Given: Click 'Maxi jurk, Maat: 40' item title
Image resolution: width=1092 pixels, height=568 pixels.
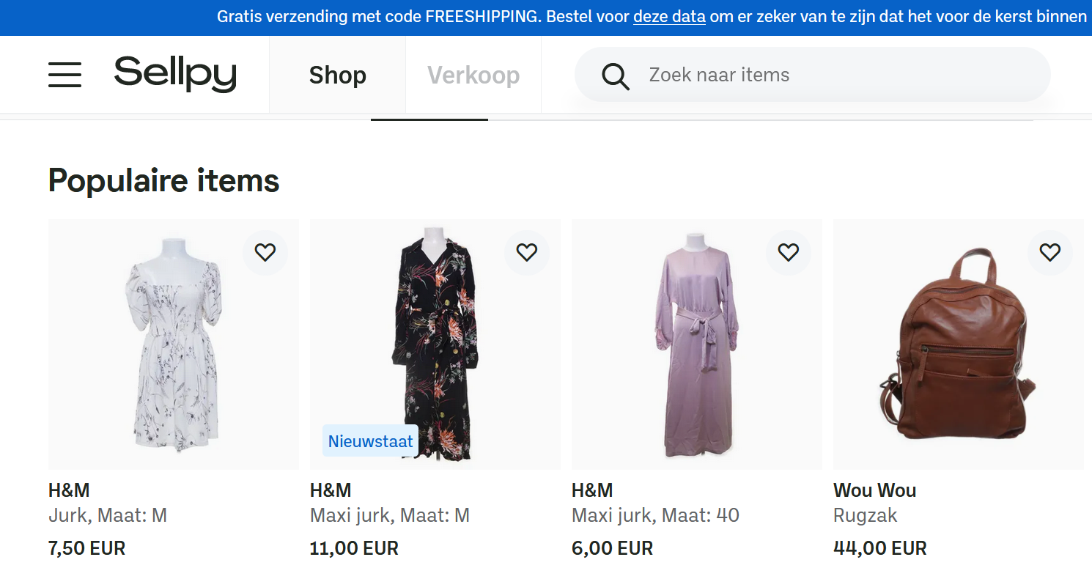Looking at the screenshot, I should pyautogui.click(x=655, y=516).
